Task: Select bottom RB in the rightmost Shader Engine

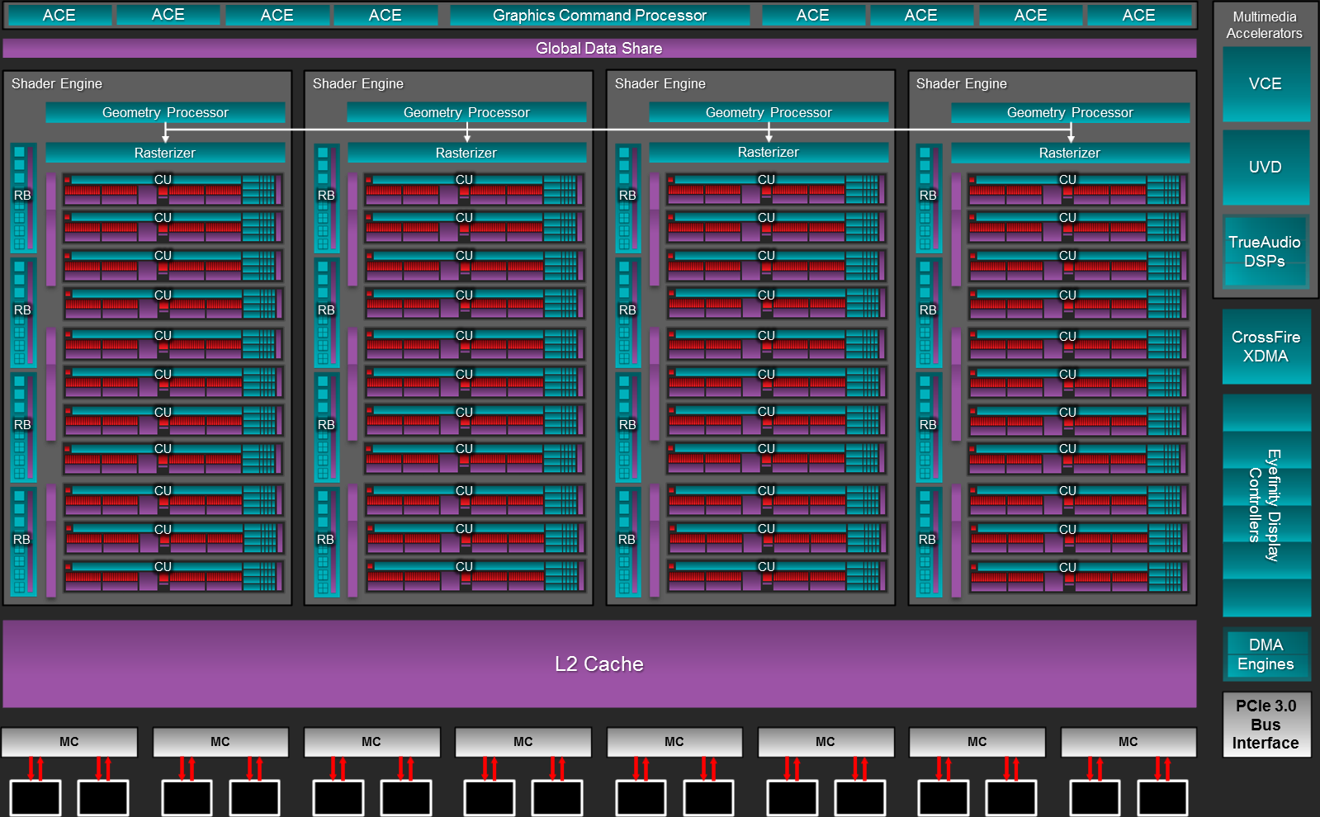Action: [928, 541]
